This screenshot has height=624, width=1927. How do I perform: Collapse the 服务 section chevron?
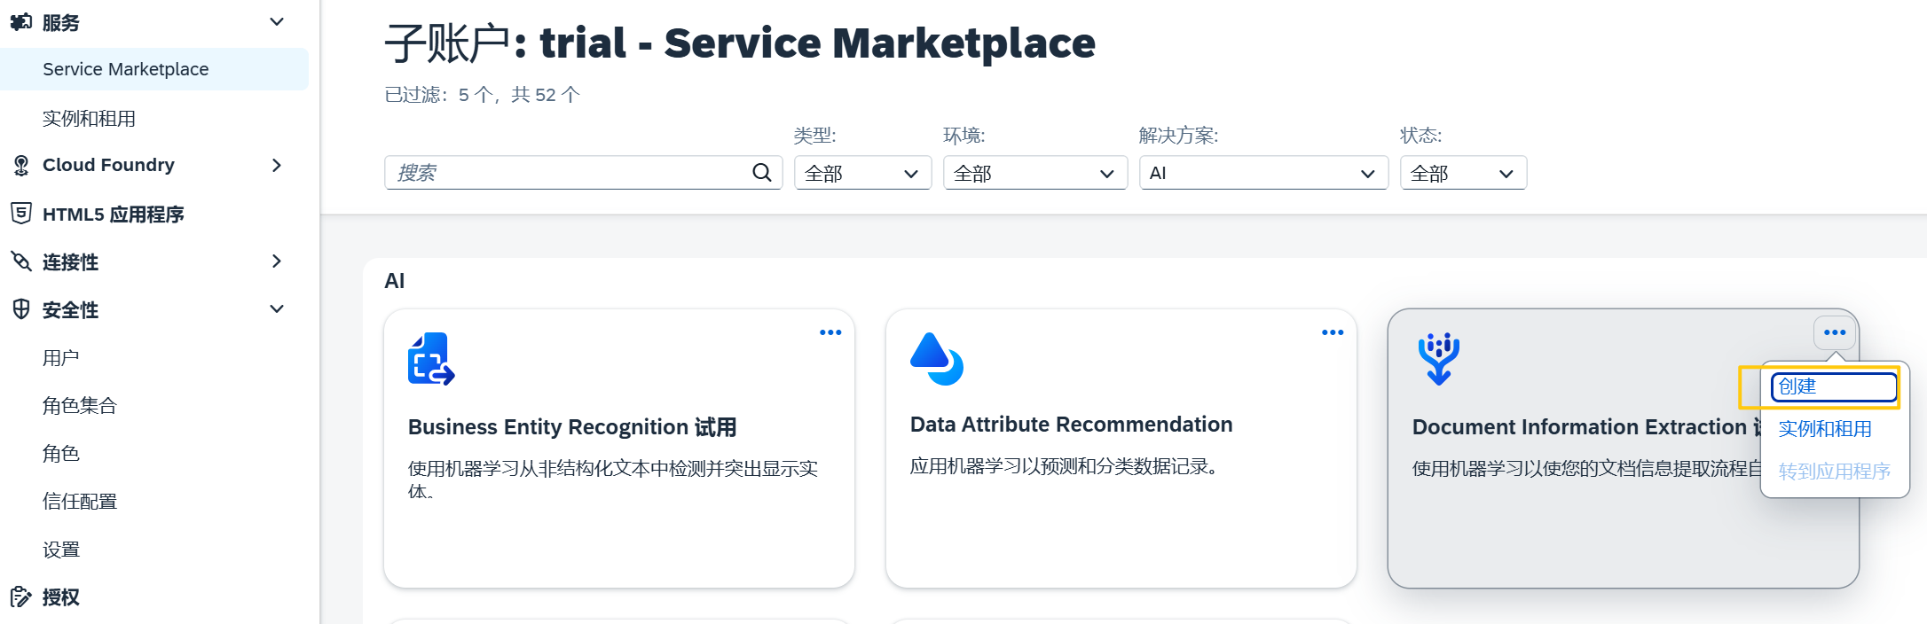click(277, 21)
